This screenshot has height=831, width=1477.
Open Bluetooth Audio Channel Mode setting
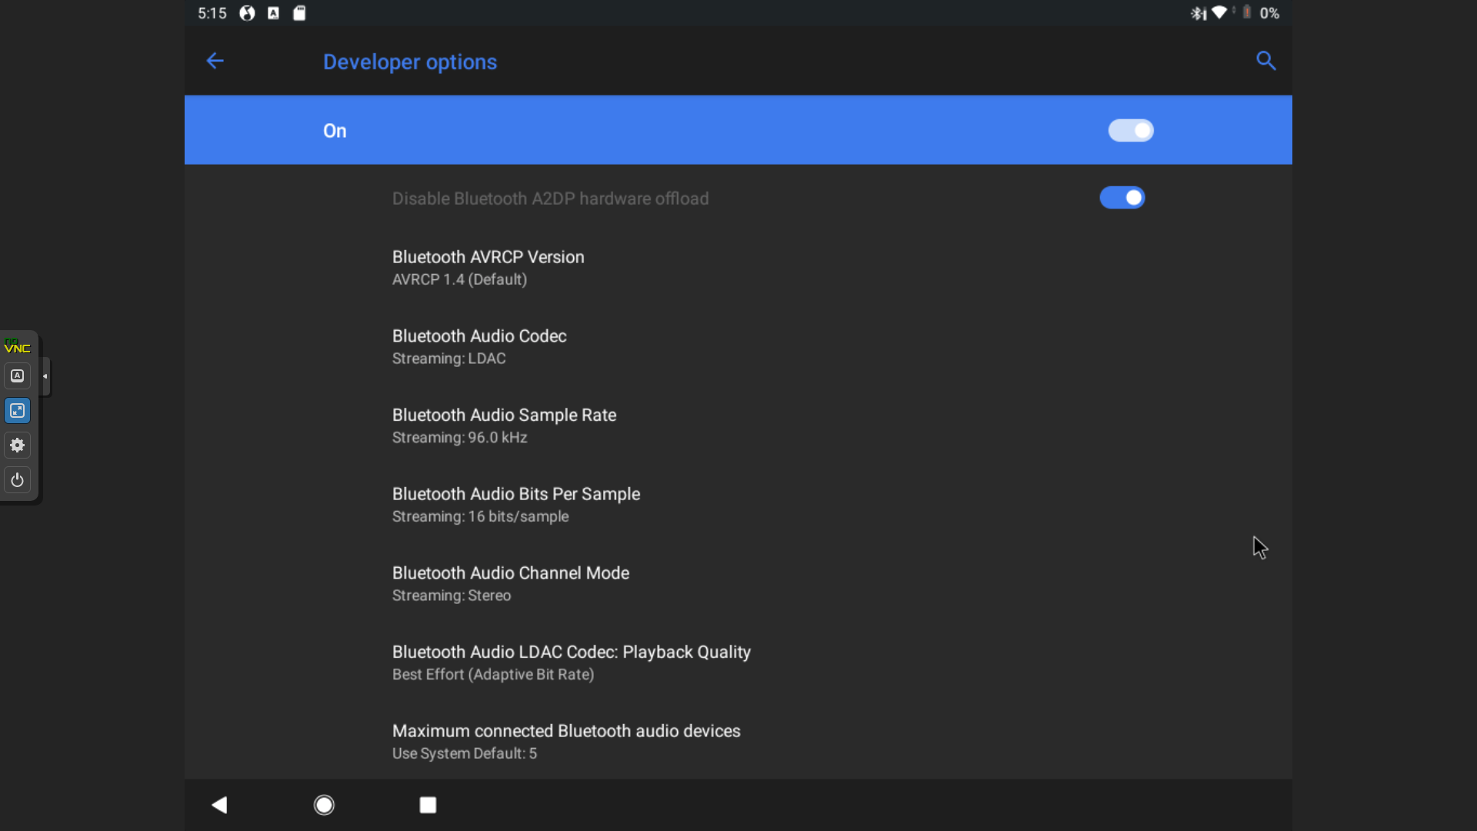pos(738,584)
